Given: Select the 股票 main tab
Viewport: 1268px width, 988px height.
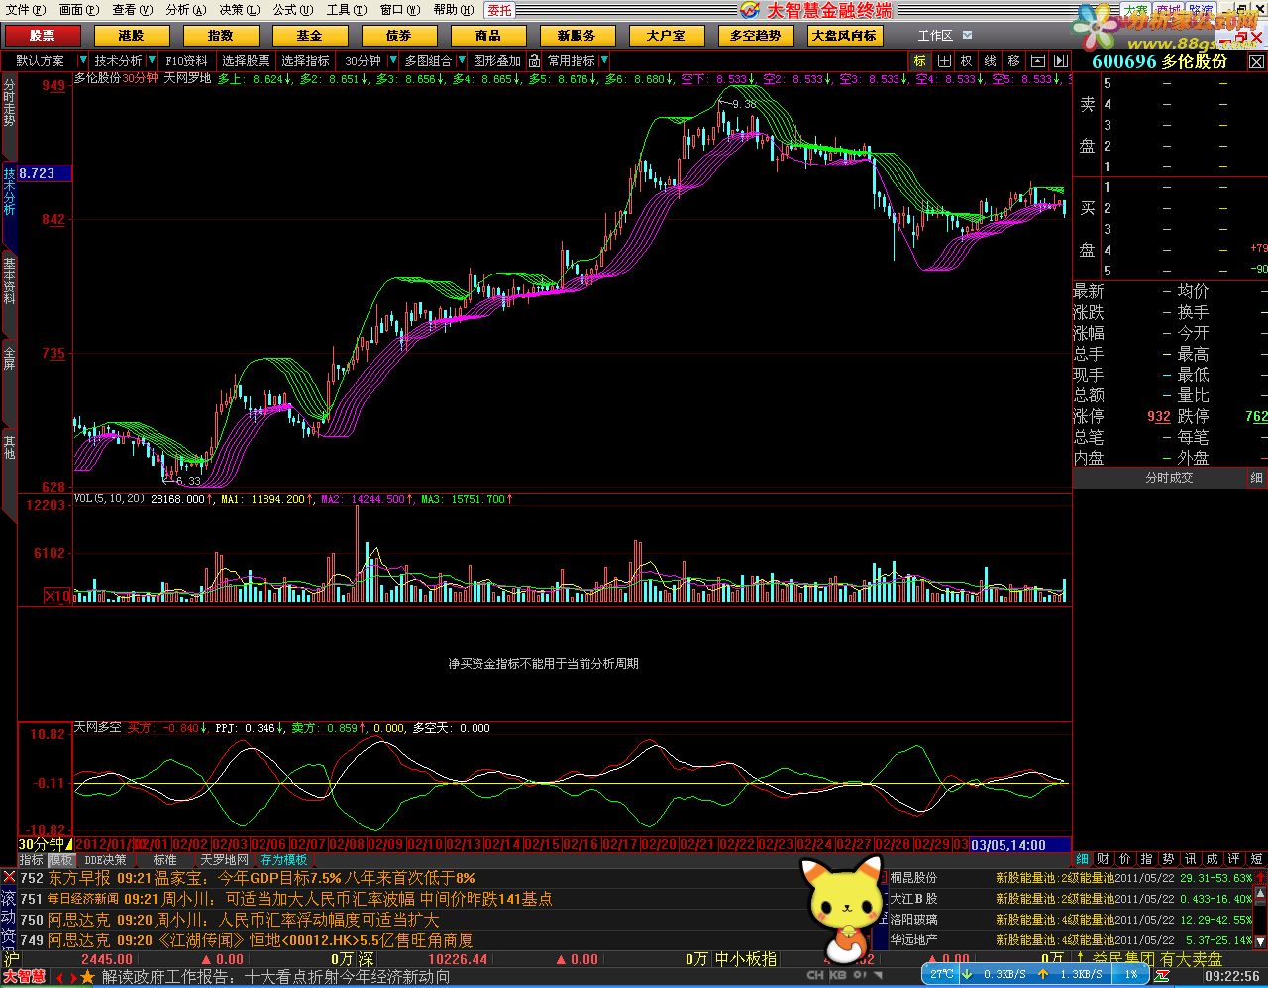Looking at the screenshot, I should (43, 36).
